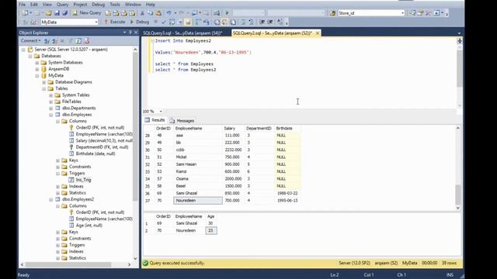
Task: Expand the Database Diagrams node
Action: 44,82
